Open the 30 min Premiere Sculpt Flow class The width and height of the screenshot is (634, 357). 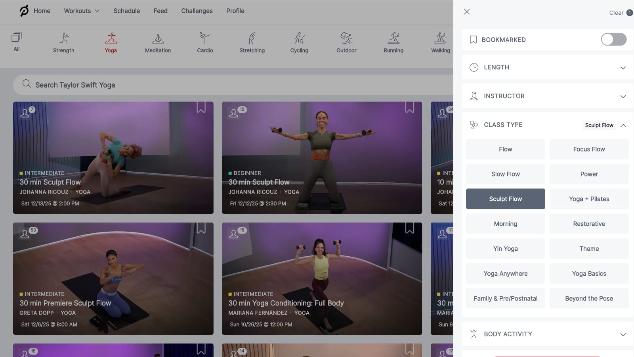click(113, 278)
